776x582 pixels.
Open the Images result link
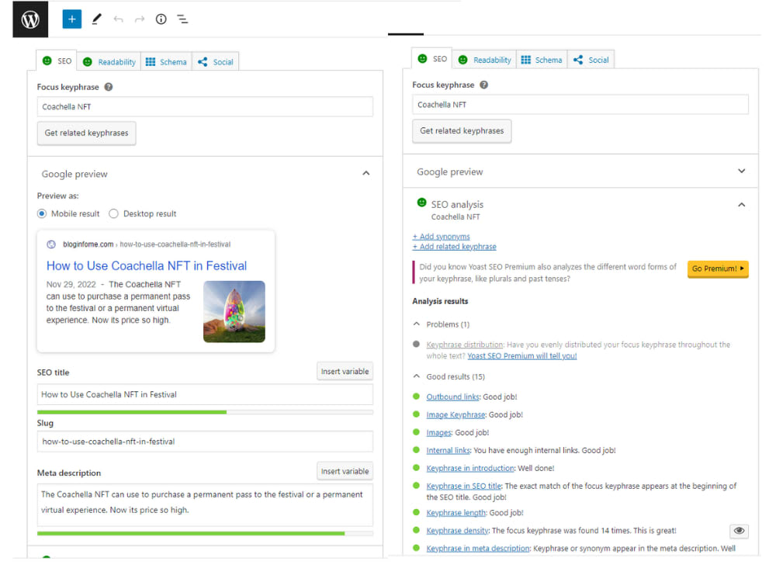(x=438, y=432)
